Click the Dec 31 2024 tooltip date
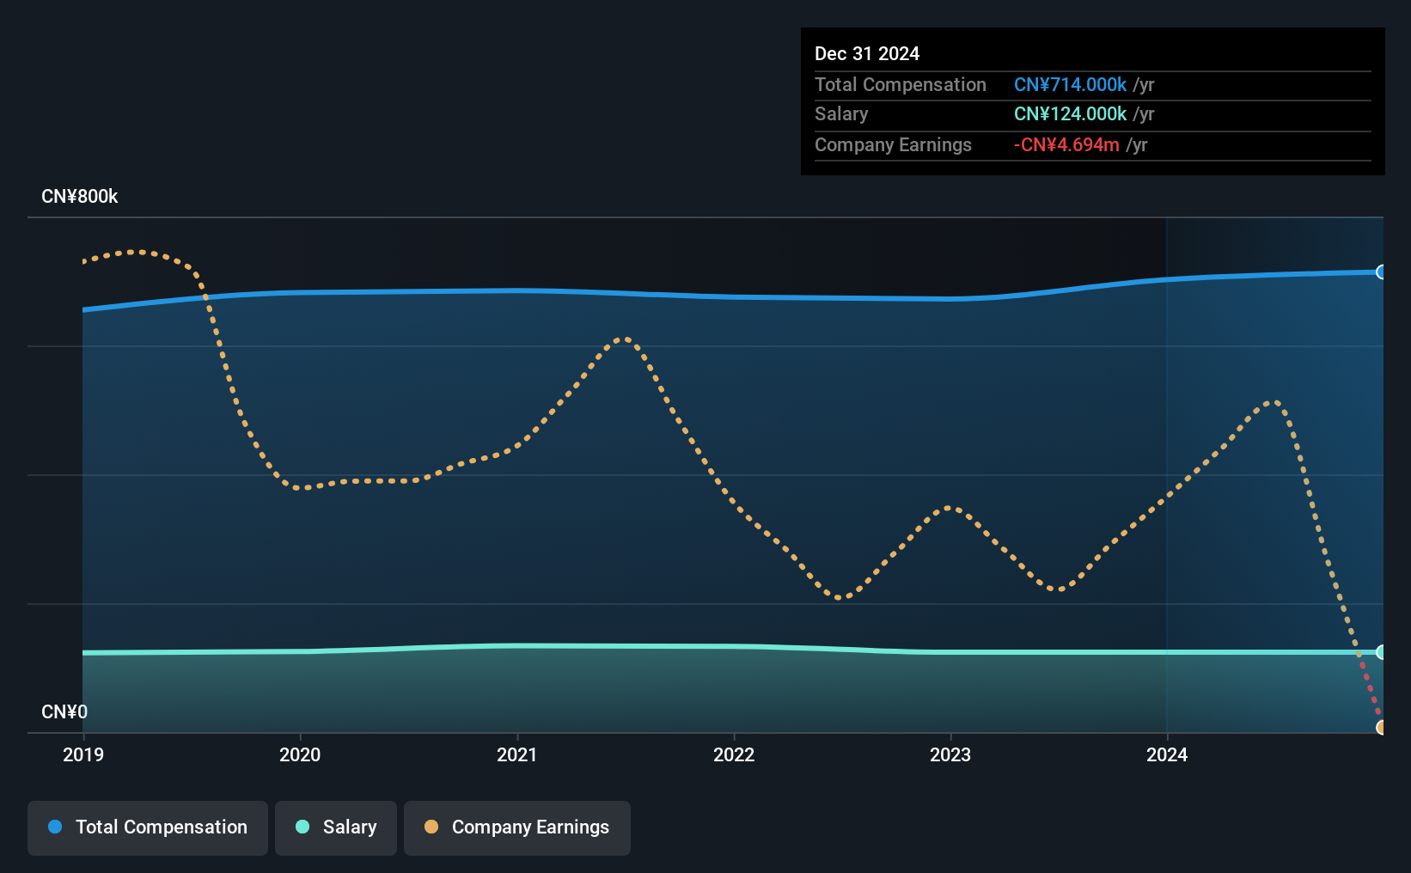Image resolution: width=1411 pixels, height=873 pixels. (x=867, y=54)
